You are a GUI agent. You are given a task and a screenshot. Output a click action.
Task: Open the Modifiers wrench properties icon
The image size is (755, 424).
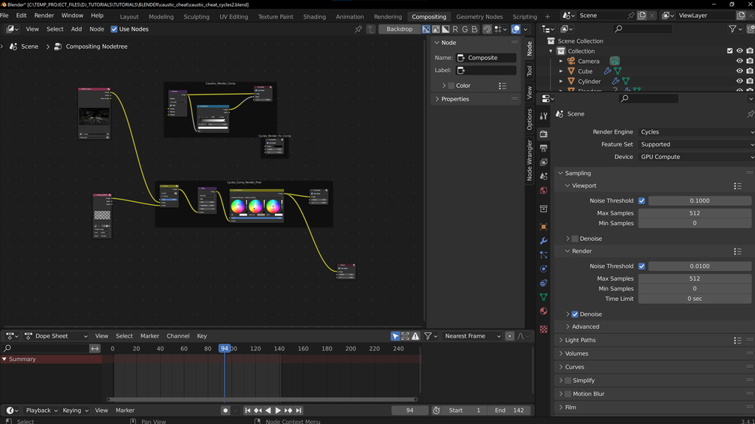tap(544, 241)
